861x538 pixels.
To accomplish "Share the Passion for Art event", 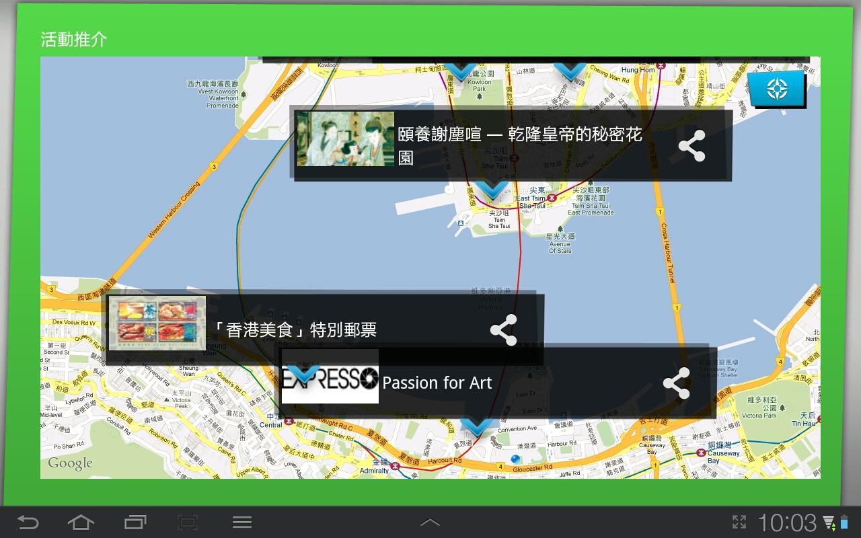I will (x=675, y=383).
